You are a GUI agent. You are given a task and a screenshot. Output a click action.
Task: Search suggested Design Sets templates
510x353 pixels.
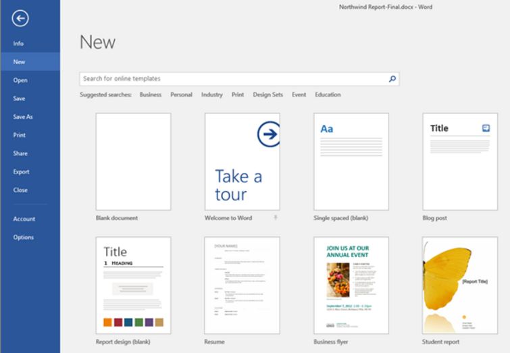pyautogui.click(x=267, y=94)
